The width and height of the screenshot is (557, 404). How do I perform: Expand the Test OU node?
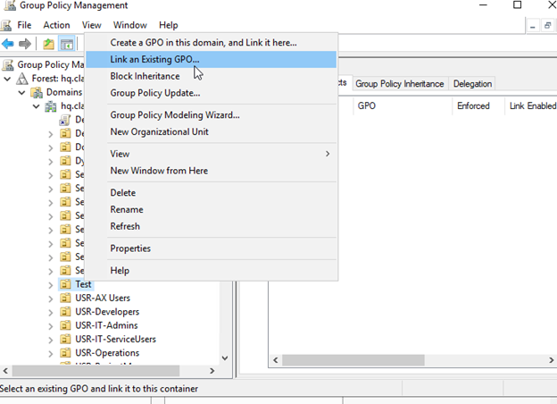click(x=51, y=284)
